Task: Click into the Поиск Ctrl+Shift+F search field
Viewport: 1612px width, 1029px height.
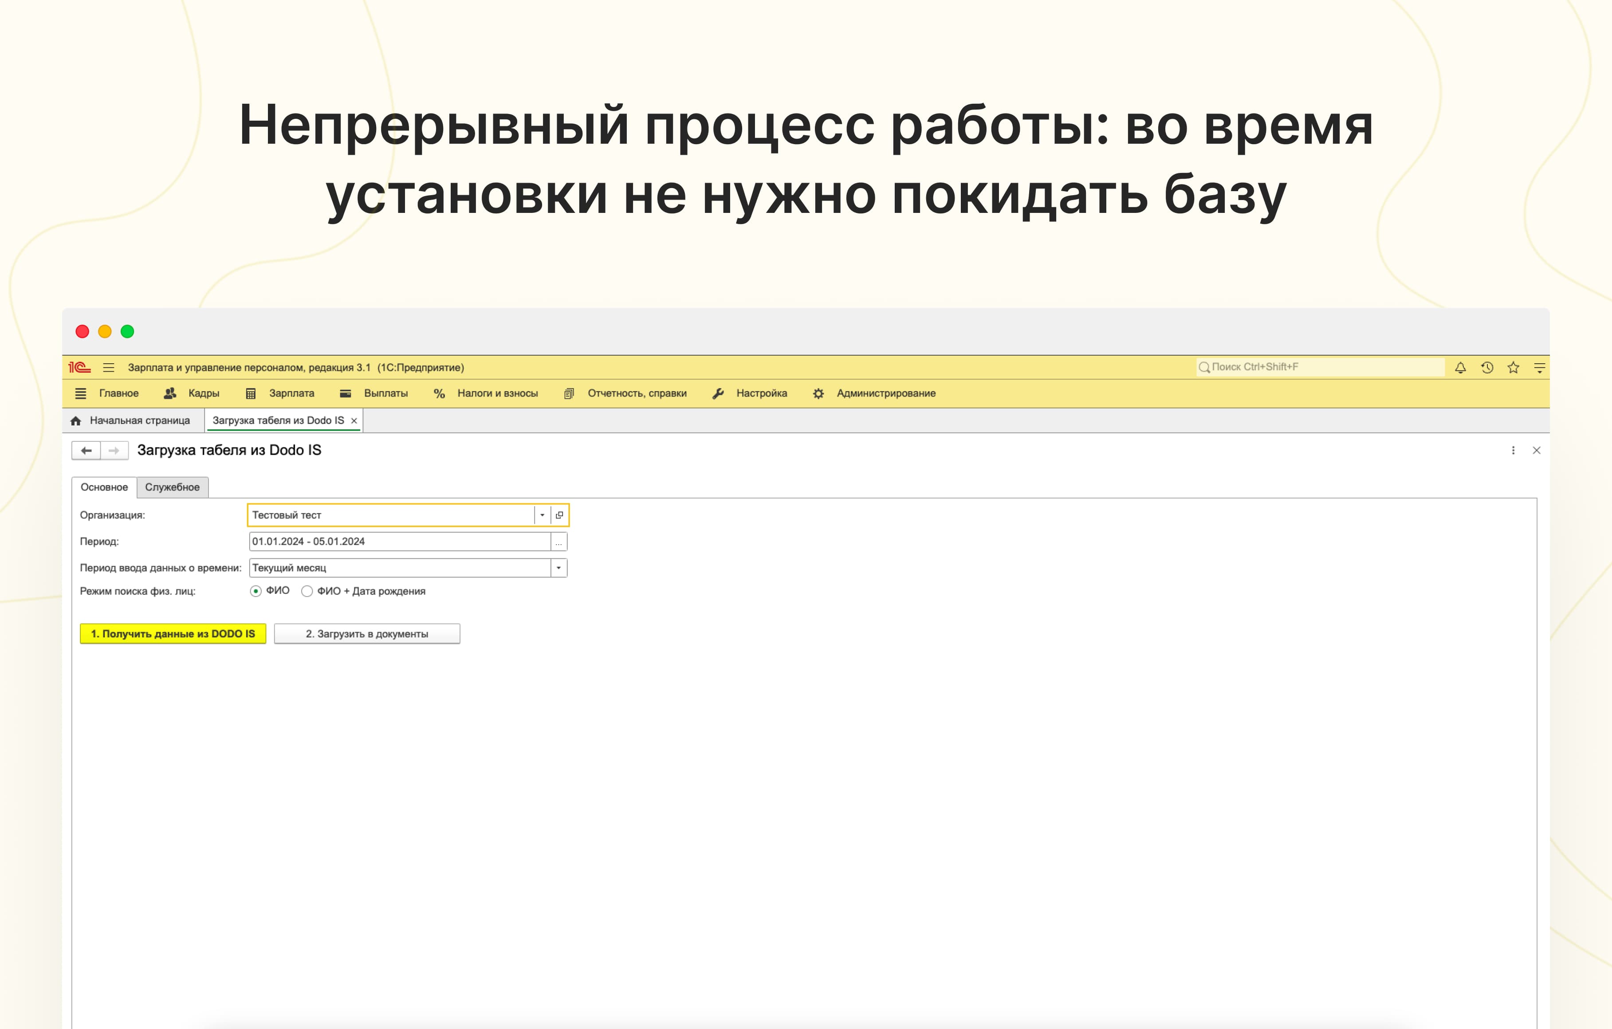Action: pyautogui.click(x=1320, y=367)
